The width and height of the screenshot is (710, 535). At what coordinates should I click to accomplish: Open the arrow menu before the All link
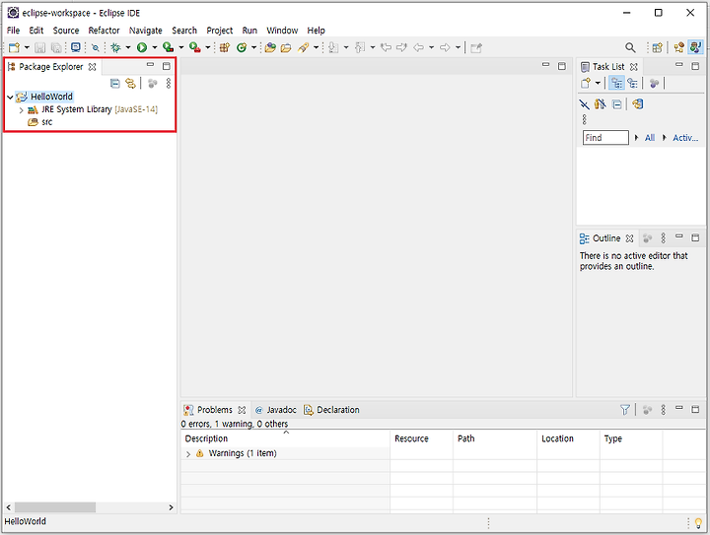(x=637, y=138)
